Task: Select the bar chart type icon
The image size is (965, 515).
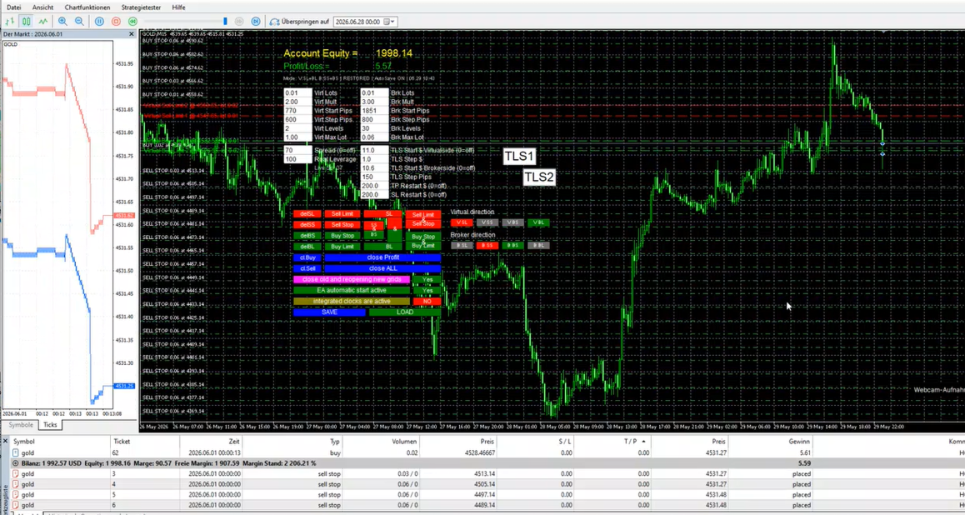Action: pyautogui.click(x=9, y=22)
